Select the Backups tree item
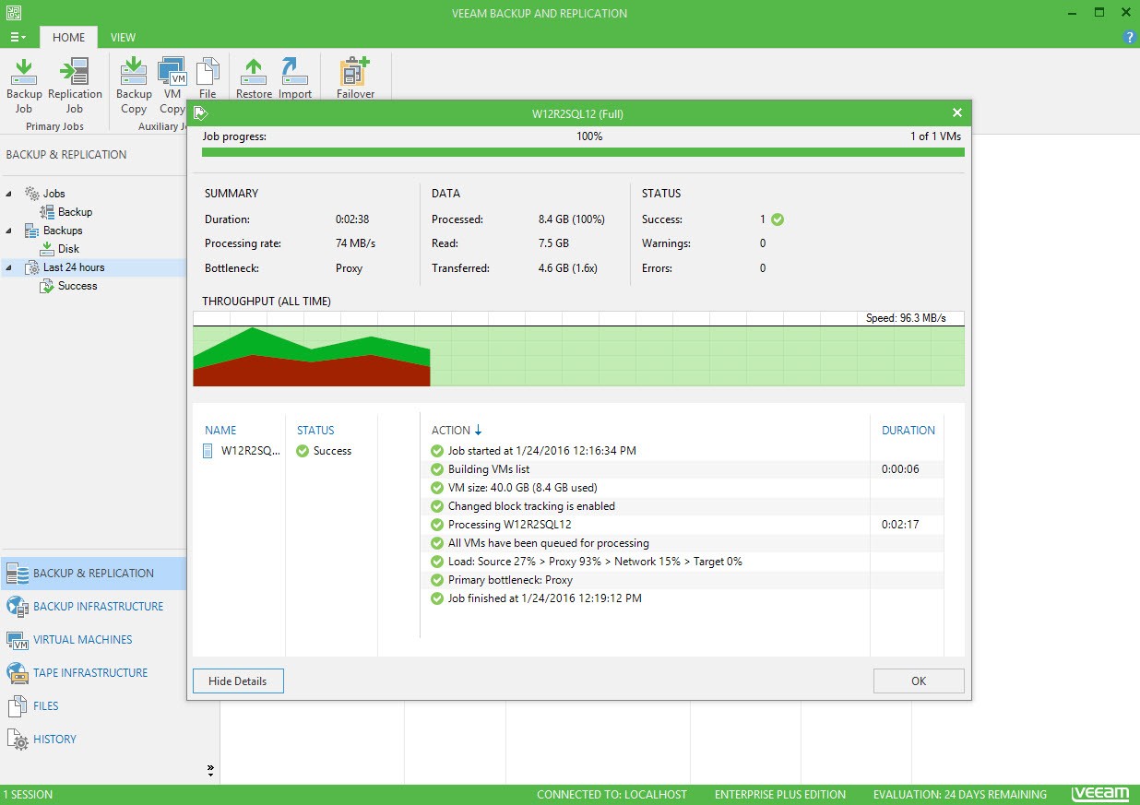 click(62, 231)
